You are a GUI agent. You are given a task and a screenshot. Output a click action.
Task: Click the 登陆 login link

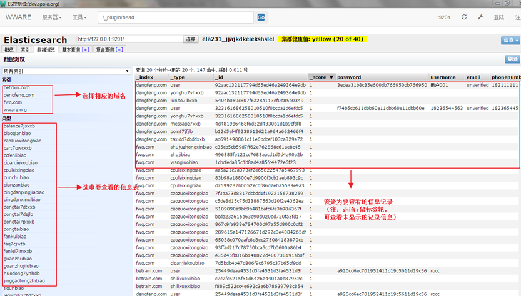click(498, 17)
